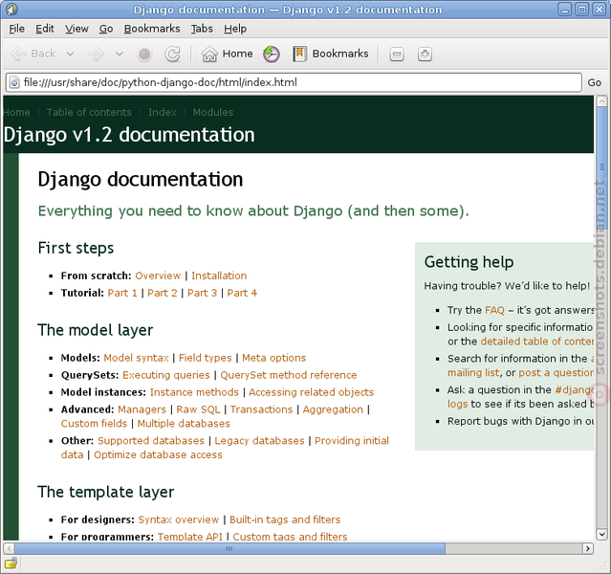Click the Go button beside address bar

594,82
